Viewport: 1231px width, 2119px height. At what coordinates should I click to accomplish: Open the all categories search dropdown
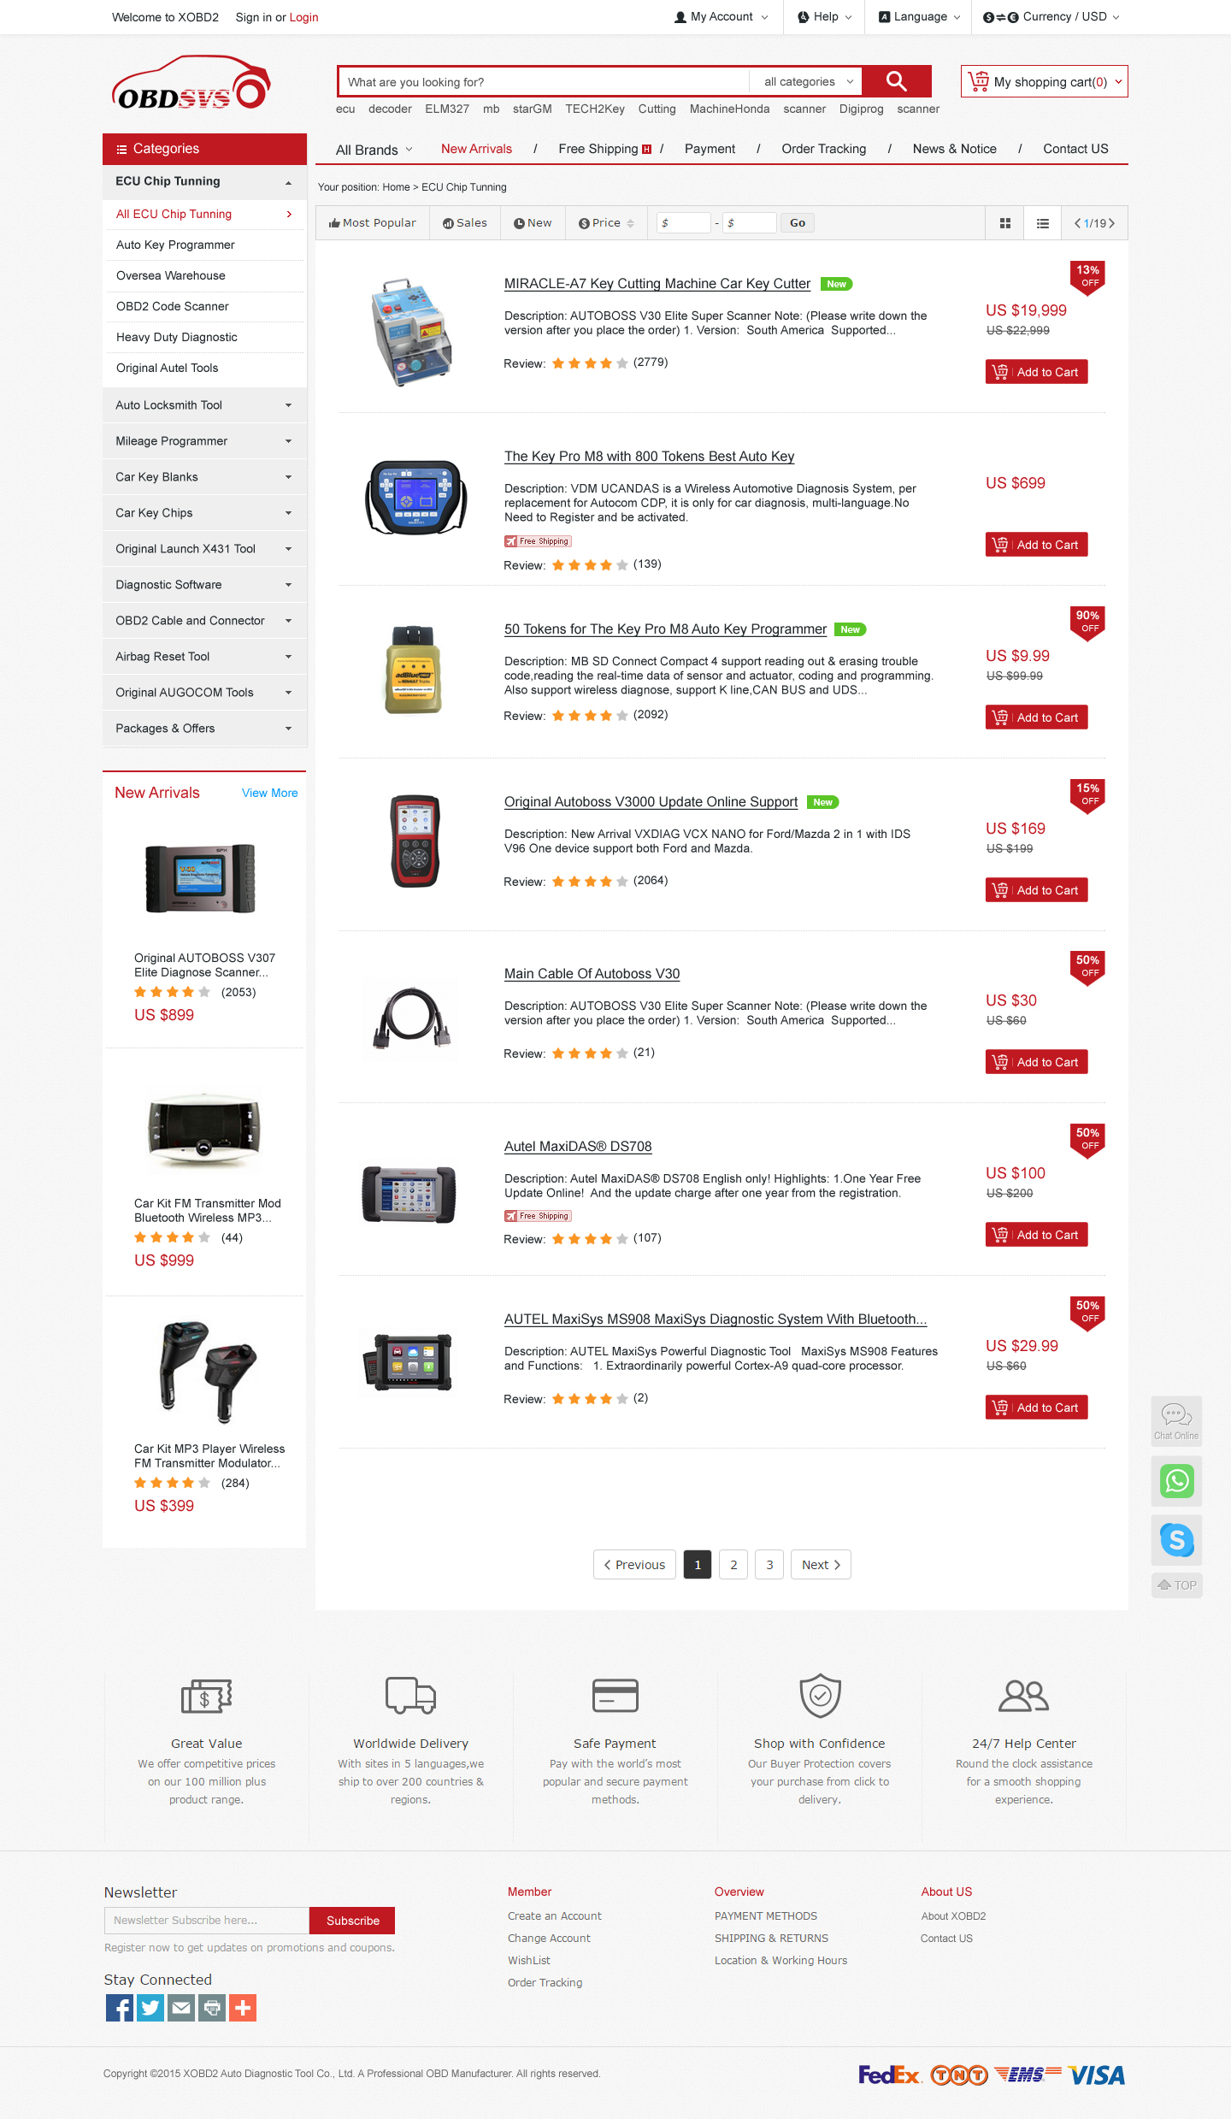pyautogui.click(x=808, y=82)
